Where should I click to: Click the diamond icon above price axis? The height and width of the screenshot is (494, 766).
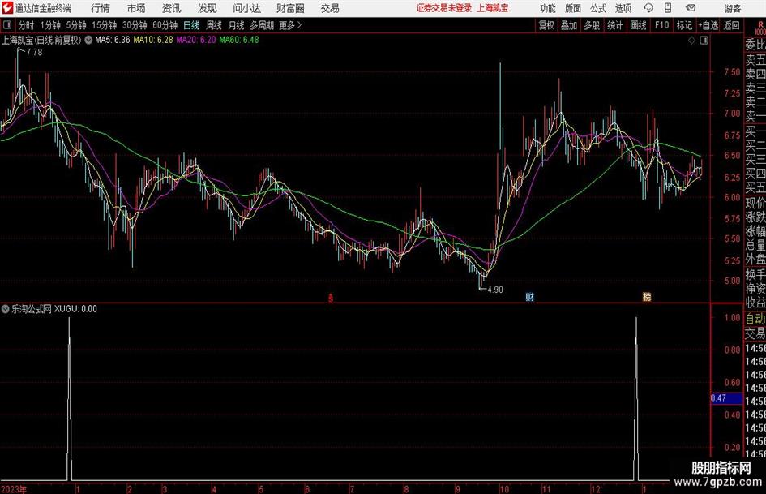pos(691,41)
